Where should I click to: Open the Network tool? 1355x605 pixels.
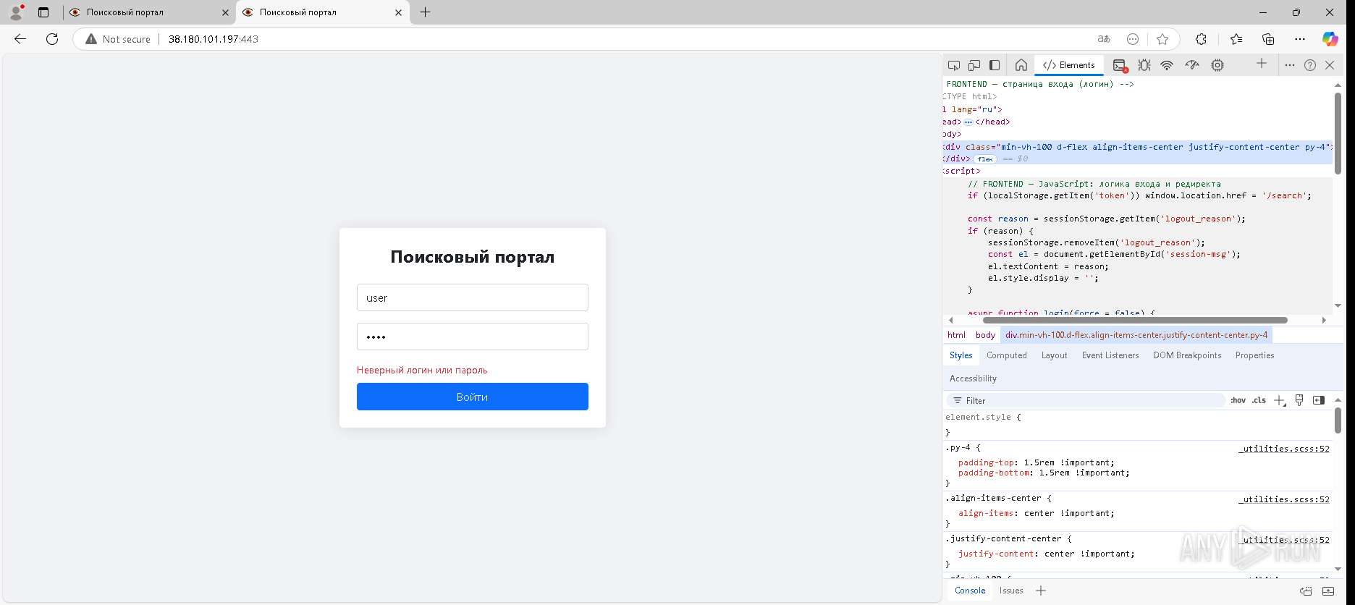(x=1167, y=65)
